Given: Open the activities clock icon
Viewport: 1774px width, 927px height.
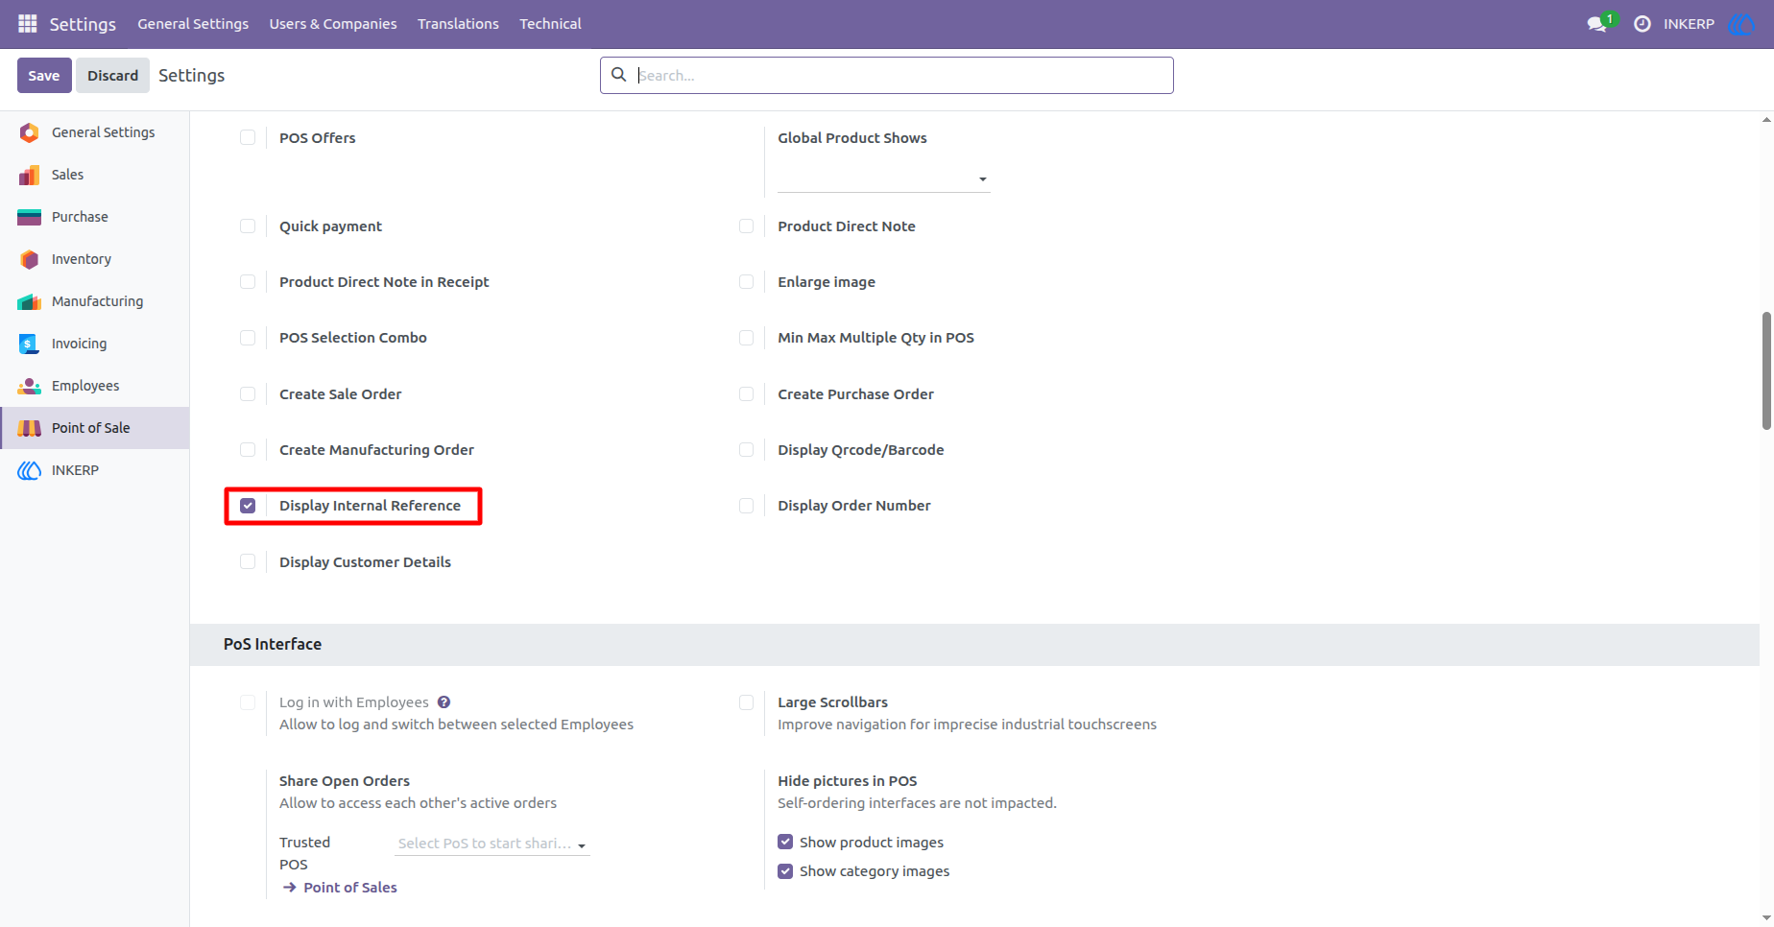Looking at the screenshot, I should (1642, 24).
